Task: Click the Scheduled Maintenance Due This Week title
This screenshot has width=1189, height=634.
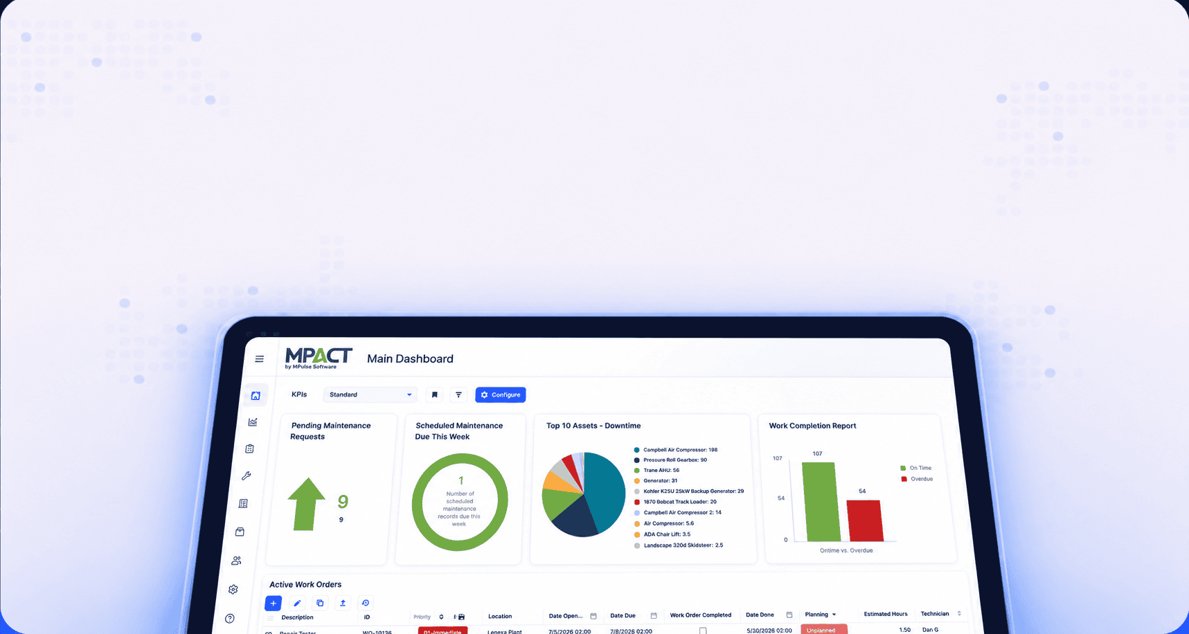Action: pyautogui.click(x=458, y=431)
